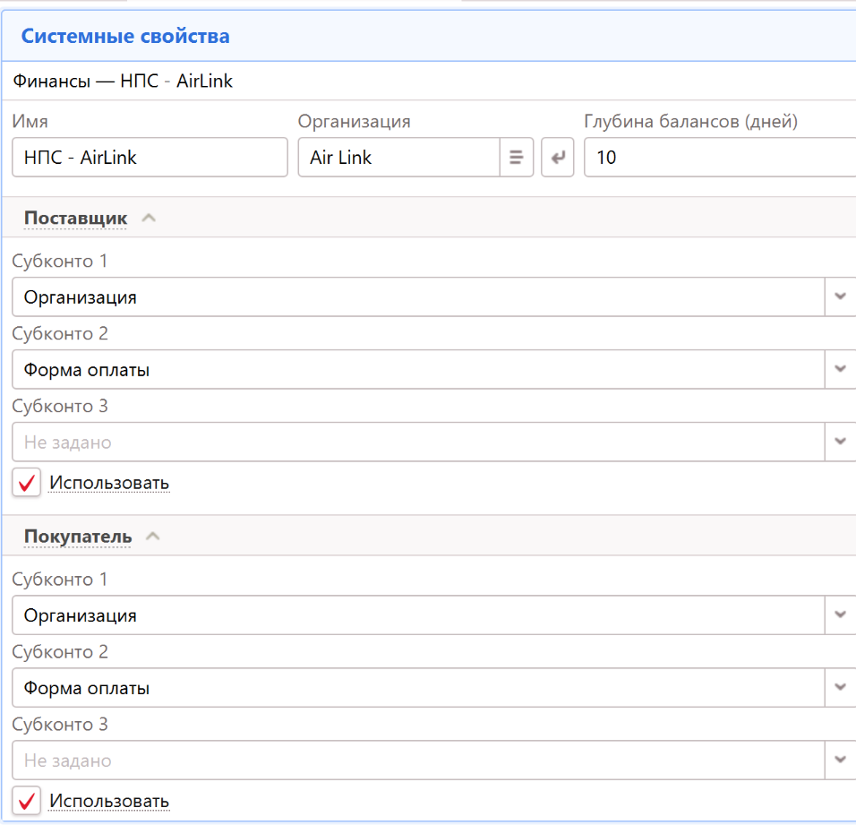
Task: Expand Субконто 1 dropdown in Покупатель
Action: point(839,614)
